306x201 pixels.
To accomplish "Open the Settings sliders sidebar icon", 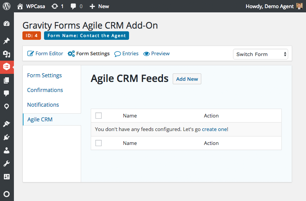I will 7,177.
